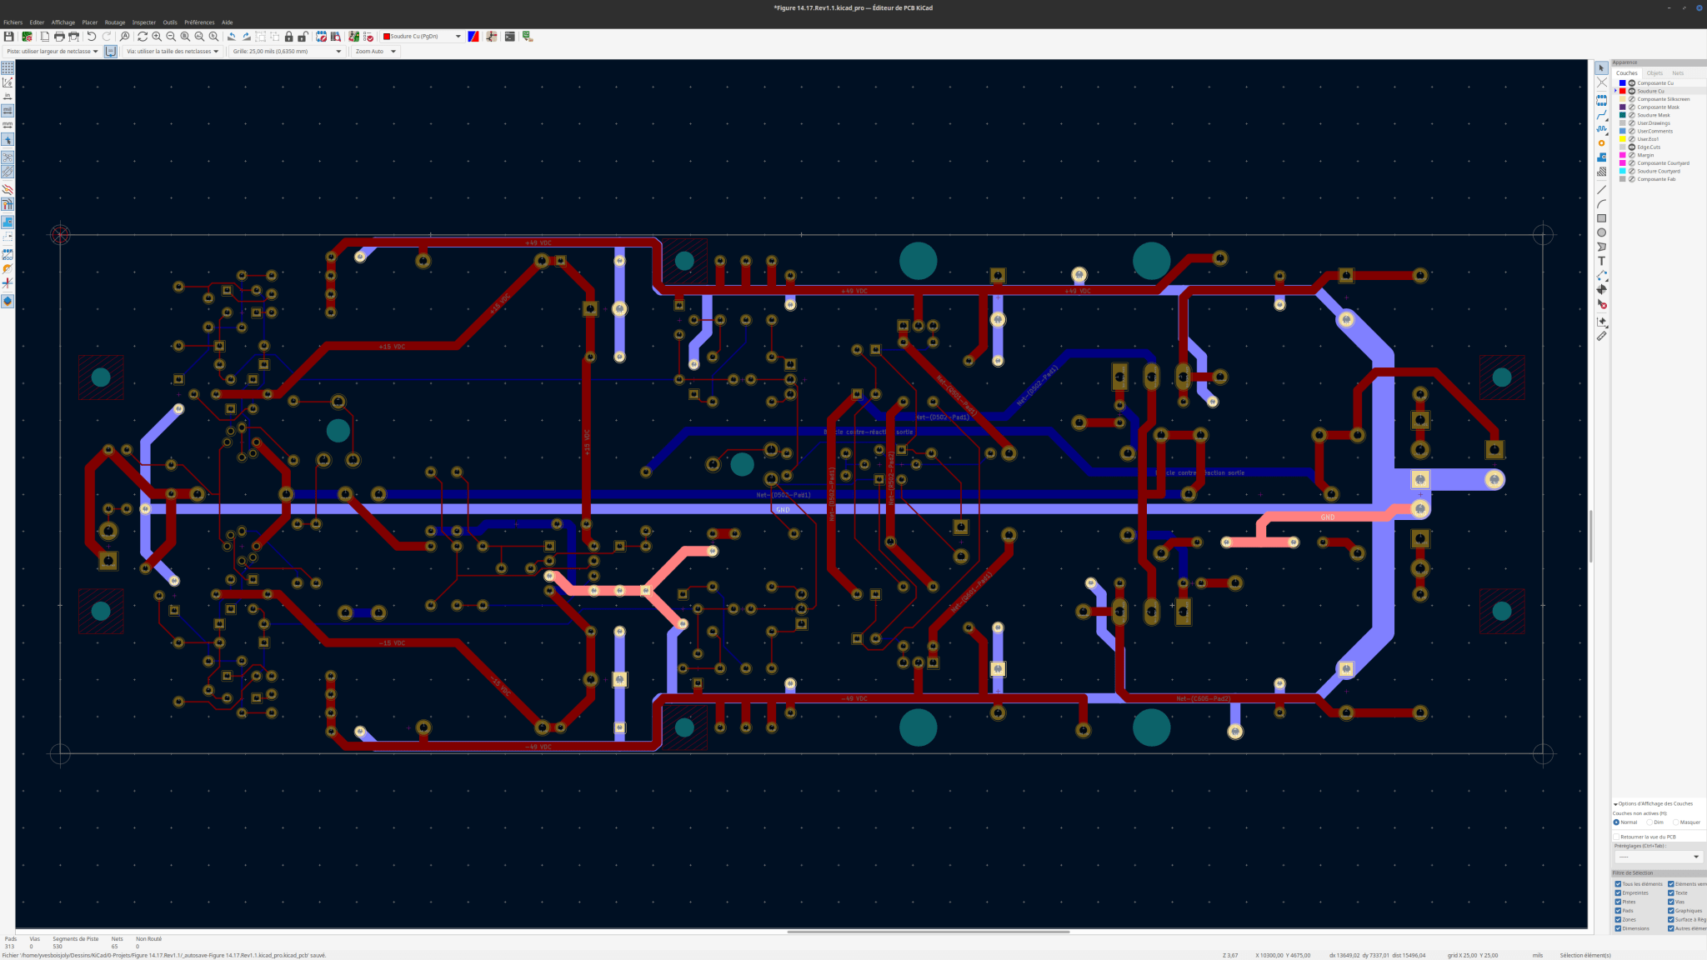
Task: Uncheck Pistes selection filter
Action: pos(1618,902)
